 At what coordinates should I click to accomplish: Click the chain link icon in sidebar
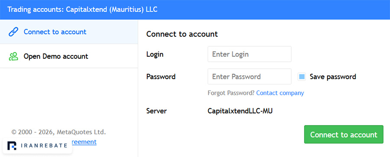(x=13, y=32)
